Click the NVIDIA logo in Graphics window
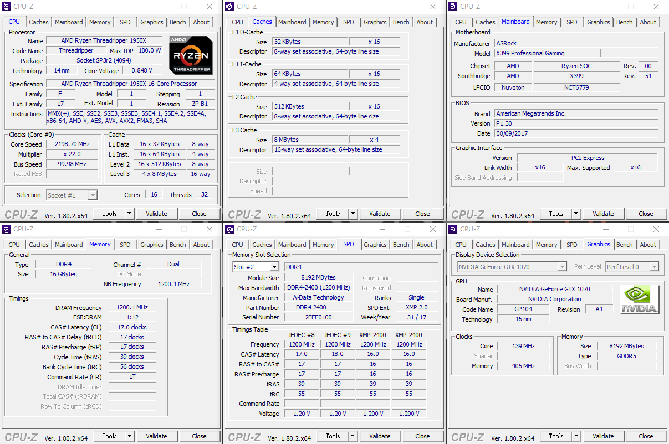This screenshot has height=444, width=669. [x=640, y=300]
